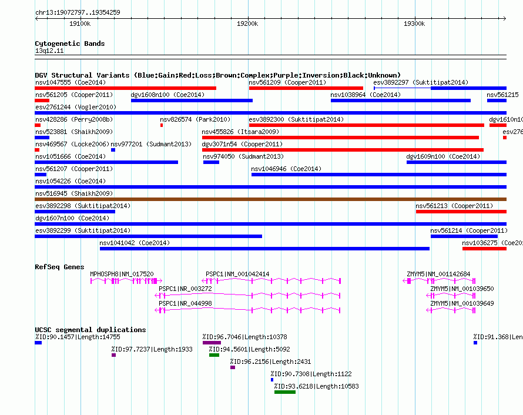Select duplication %ID:90.7308 Length:1122
The image size is (523, 415).
click(x=311, y=374)
